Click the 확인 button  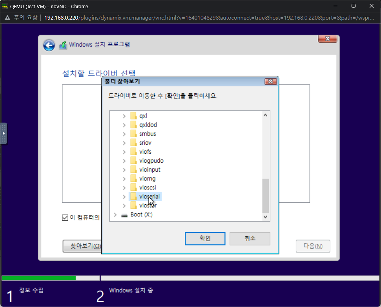(x=205, y=238)
